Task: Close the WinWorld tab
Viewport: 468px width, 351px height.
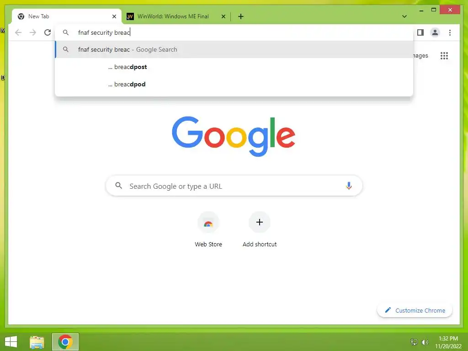Action: [x=223, y=16]
